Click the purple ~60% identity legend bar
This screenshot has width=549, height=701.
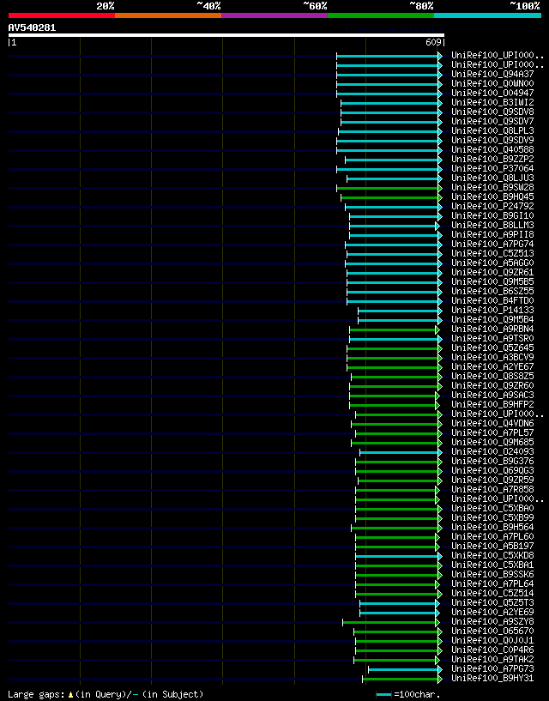pyautogui.click(x=274, y=15)
